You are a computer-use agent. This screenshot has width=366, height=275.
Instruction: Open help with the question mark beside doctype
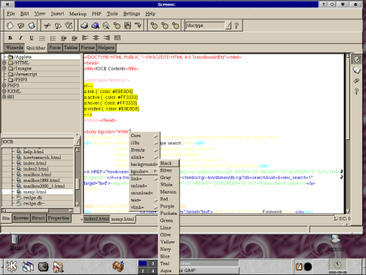coord(236,26)
